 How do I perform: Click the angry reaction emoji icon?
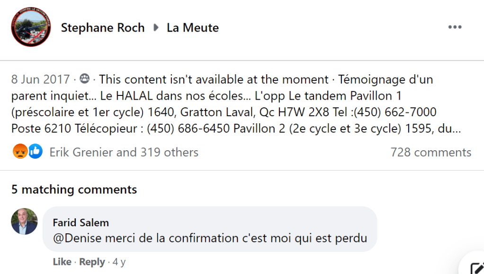[20, 152]
